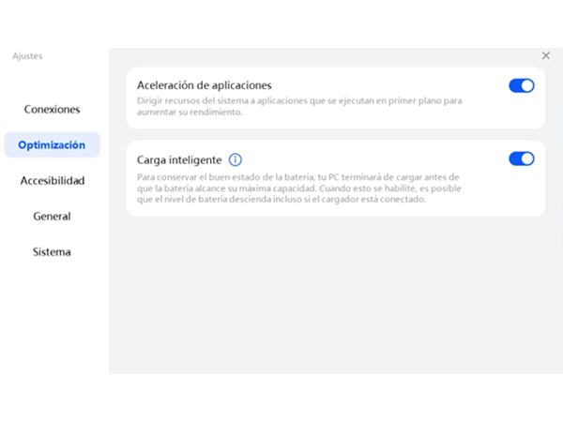
Task: Close the Ajustes window with the X
Action: [x=546, y=55]
